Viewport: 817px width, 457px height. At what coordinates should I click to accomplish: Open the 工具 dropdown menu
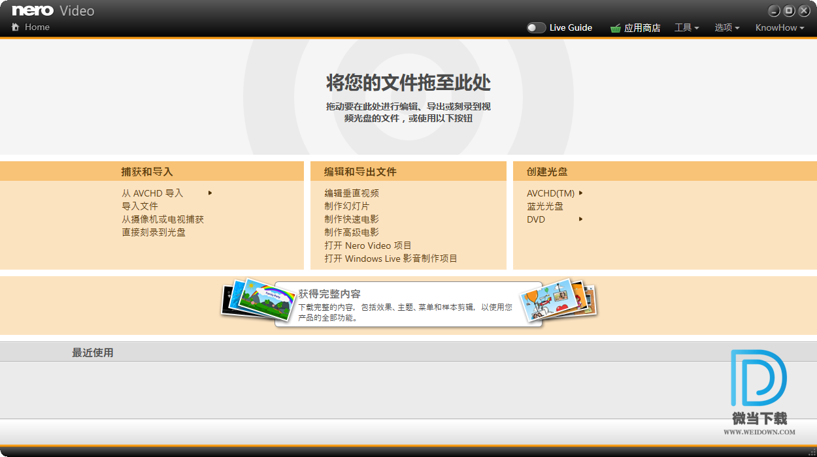687,27
